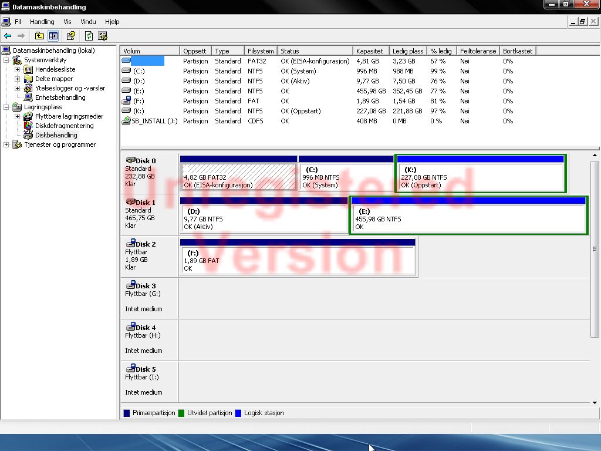Click the SB_INSTALL (J:) CD volume icon
Viewport: 601px width, 451px height.
click(126, 120)
